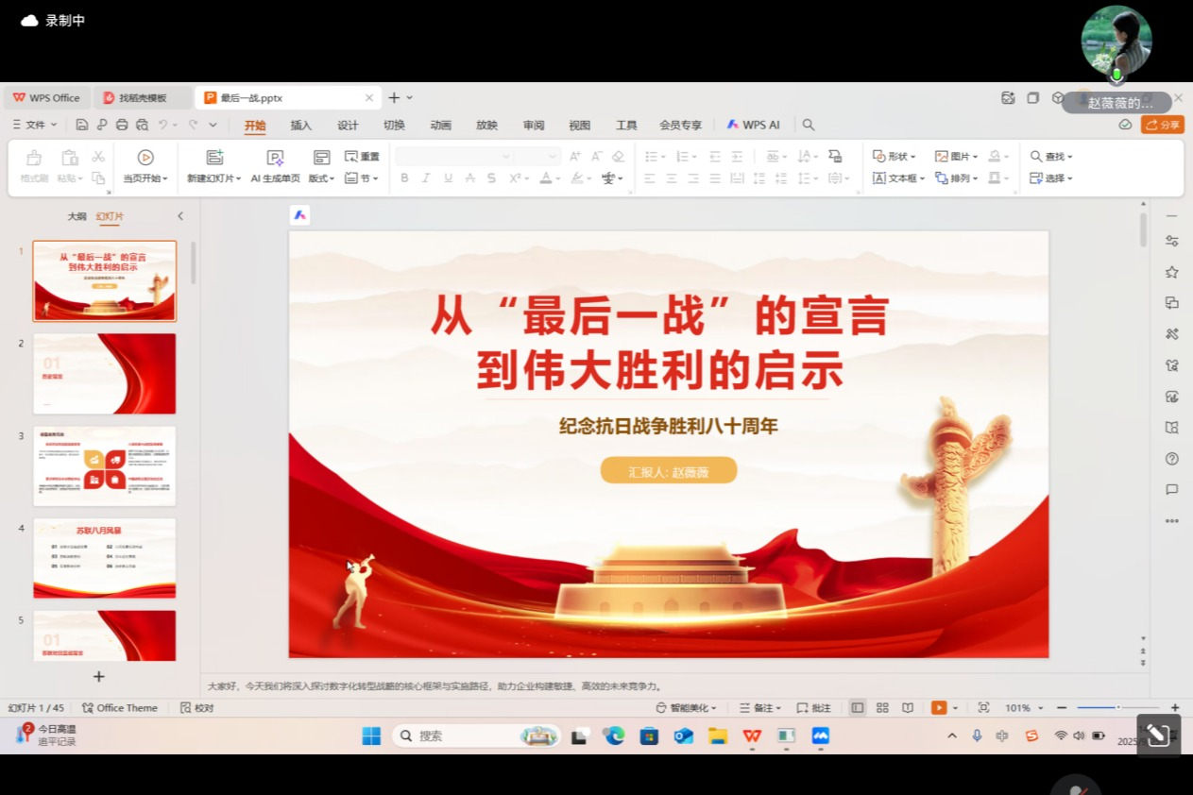Click the zoom slider in status bar
Image resolution: width=1193 pixels, height=795 pixels.
click(x=1118, y=708)
